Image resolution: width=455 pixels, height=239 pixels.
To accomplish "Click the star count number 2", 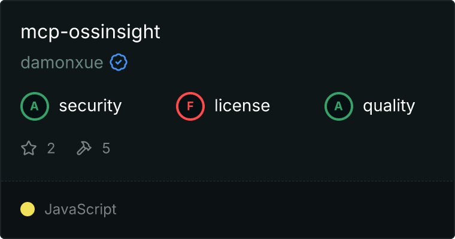I will (x=51, y=148).
